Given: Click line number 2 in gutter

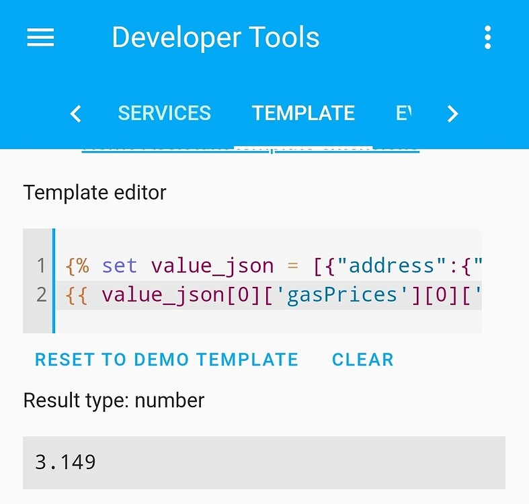Looking at the screenshot, I should click(x=41, y=295).
